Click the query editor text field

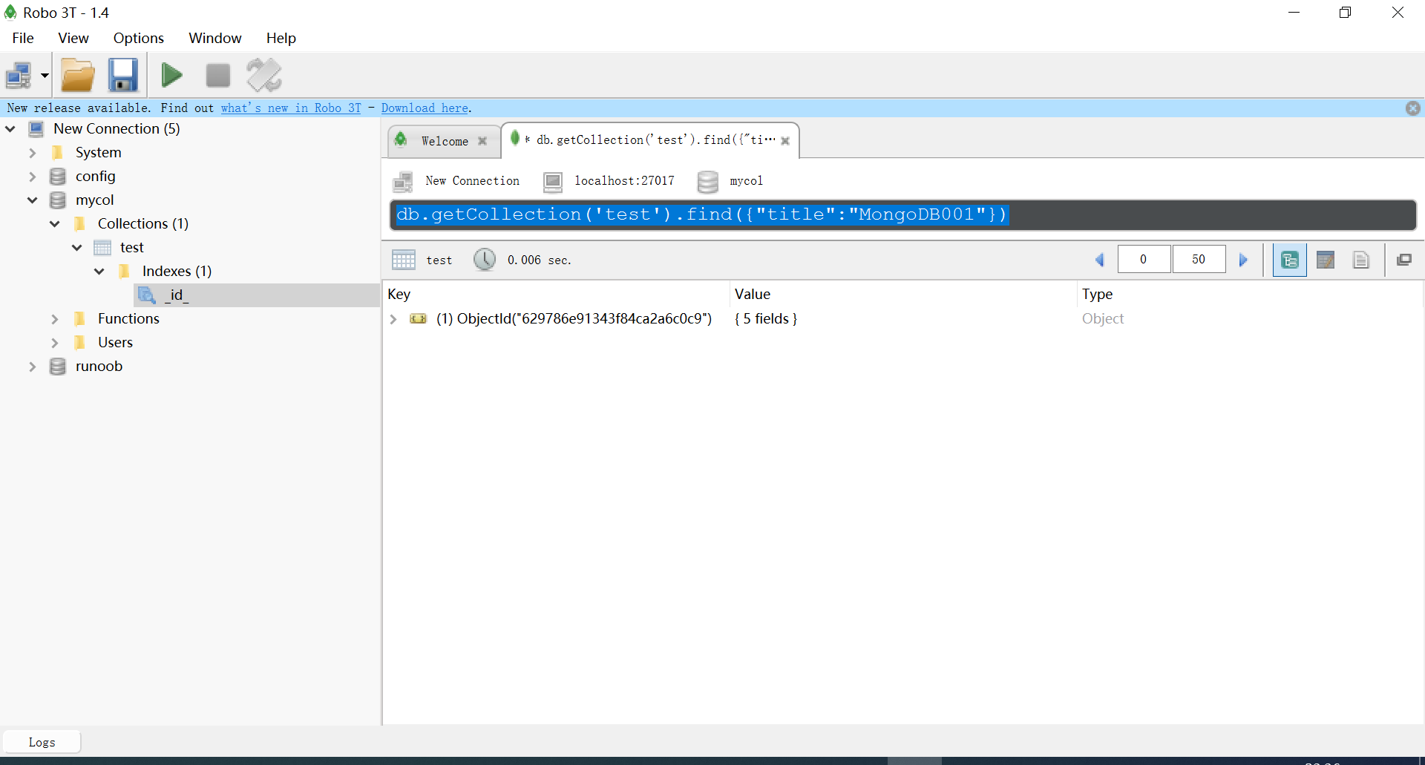902,215
